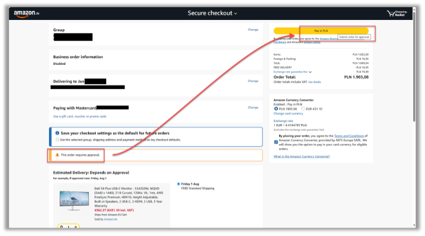Viewport: 425px width, 236px height.
Task: Tick the save checkout defaults checkbox
Action: tap(57, 140)
